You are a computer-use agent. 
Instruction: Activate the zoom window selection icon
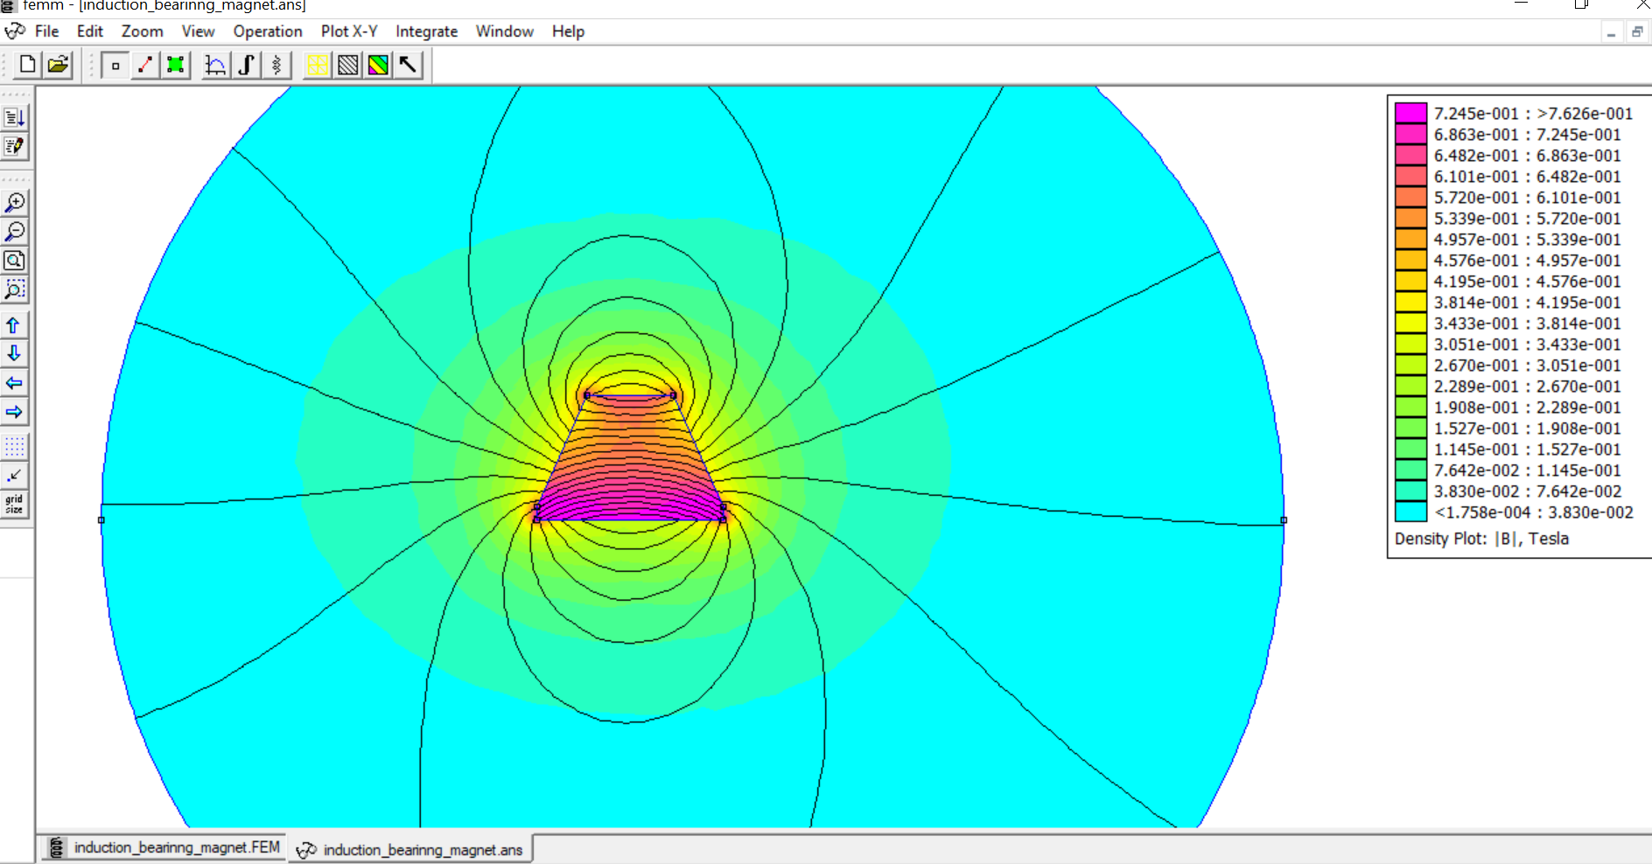[15, 289]
